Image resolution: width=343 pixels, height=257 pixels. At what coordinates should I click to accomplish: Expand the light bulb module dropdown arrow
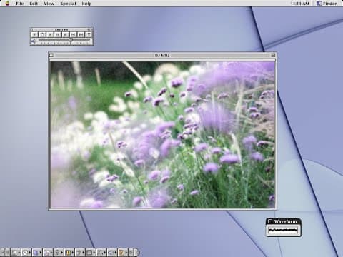pos(62,252)
